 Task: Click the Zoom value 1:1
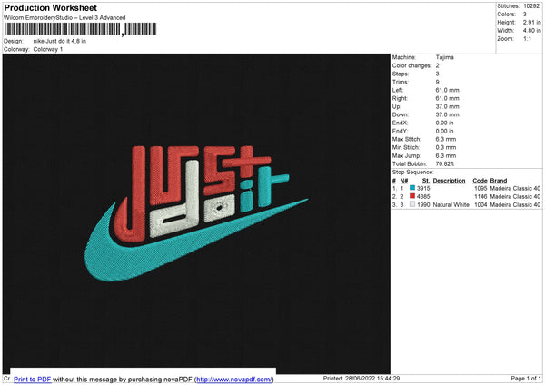coord(527,39)
